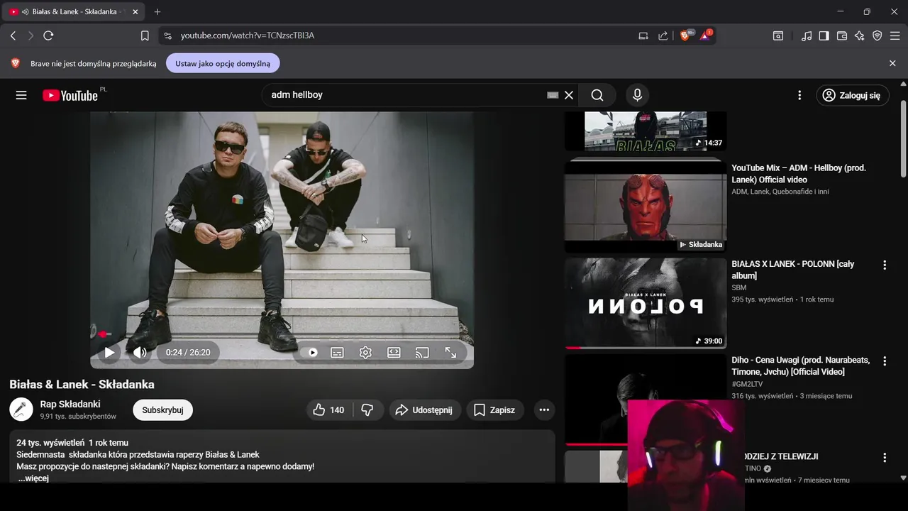
Task: Enter fullscreen mode
Action: (450, 352)
